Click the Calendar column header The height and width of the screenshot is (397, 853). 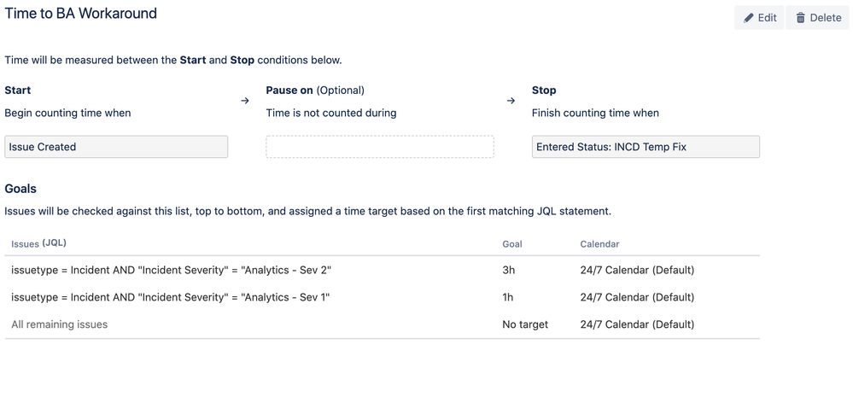(599, 243)
